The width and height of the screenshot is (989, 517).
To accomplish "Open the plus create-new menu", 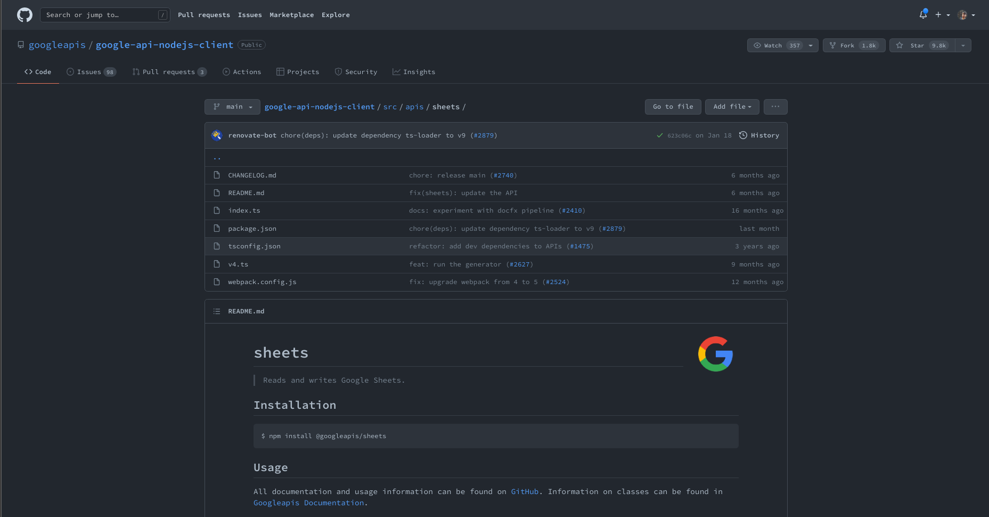I will coord(942,15).
